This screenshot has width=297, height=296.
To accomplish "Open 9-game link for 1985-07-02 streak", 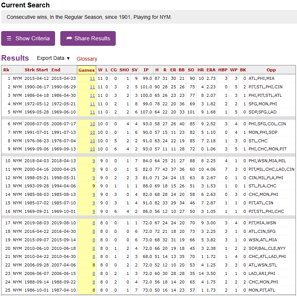I will 94,203.
